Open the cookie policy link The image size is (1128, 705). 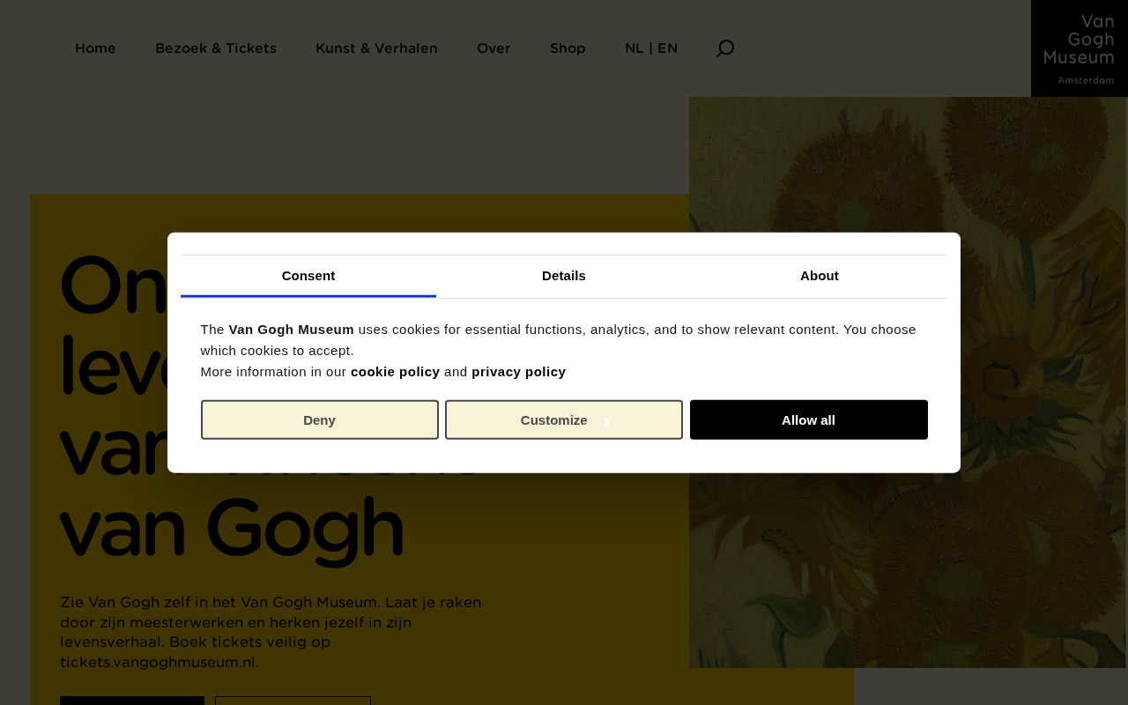pos(395,372)
